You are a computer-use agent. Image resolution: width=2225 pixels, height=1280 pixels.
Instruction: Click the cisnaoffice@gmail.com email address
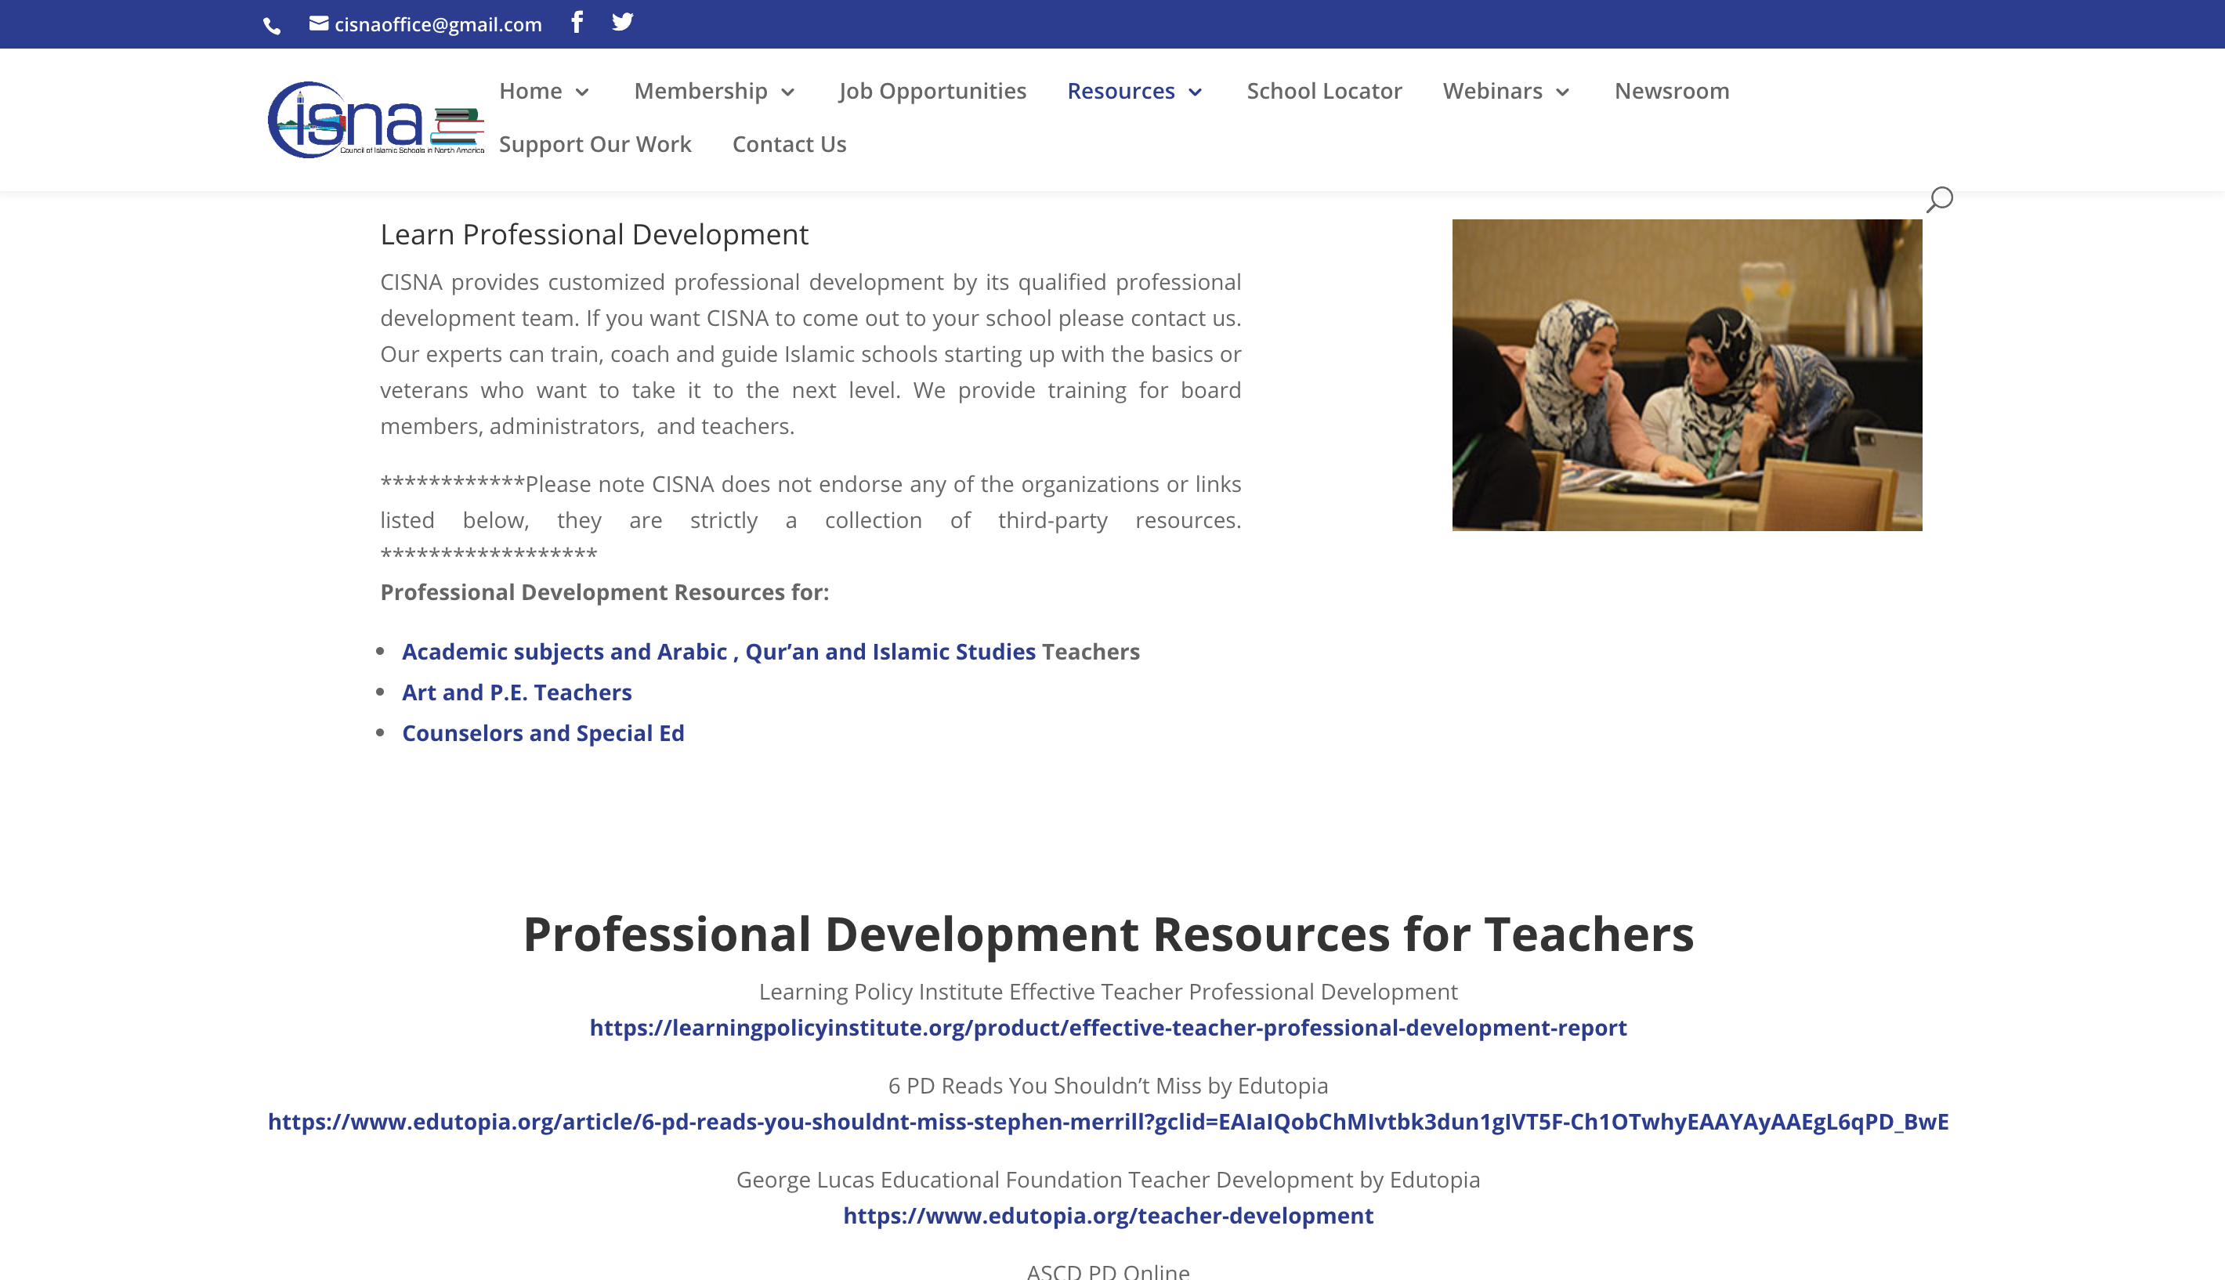point(438,24)
